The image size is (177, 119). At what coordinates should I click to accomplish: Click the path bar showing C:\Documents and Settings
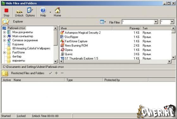pos(88,67)
